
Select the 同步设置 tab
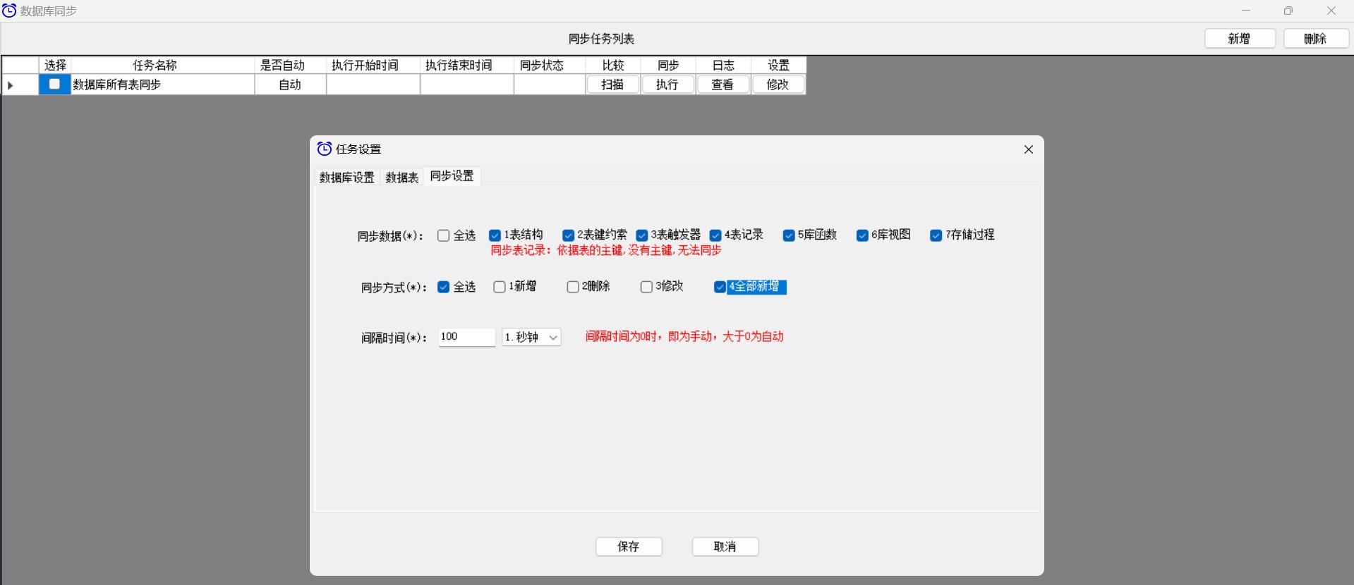452,175
